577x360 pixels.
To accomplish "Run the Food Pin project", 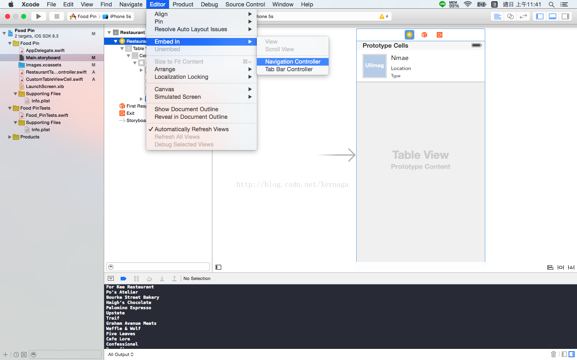I will 38,16.
